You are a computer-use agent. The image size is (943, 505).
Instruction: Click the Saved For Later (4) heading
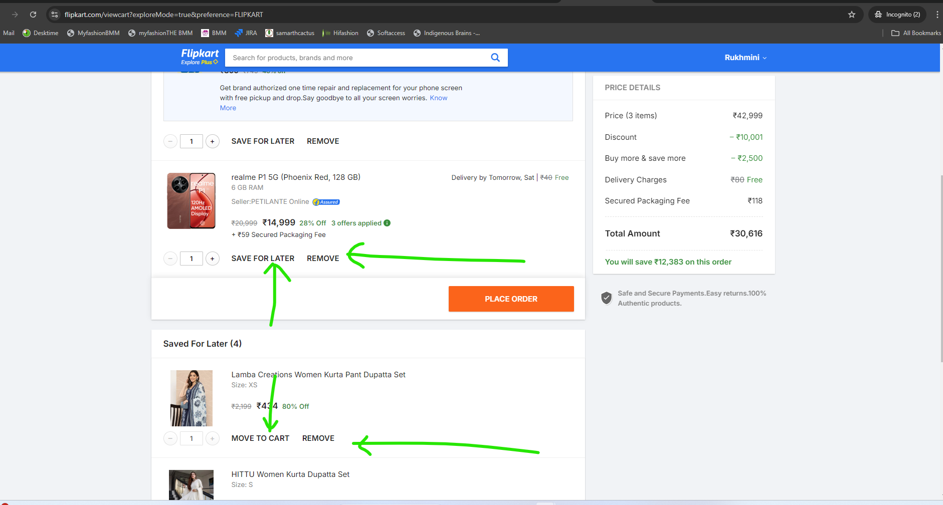(203, 344)
